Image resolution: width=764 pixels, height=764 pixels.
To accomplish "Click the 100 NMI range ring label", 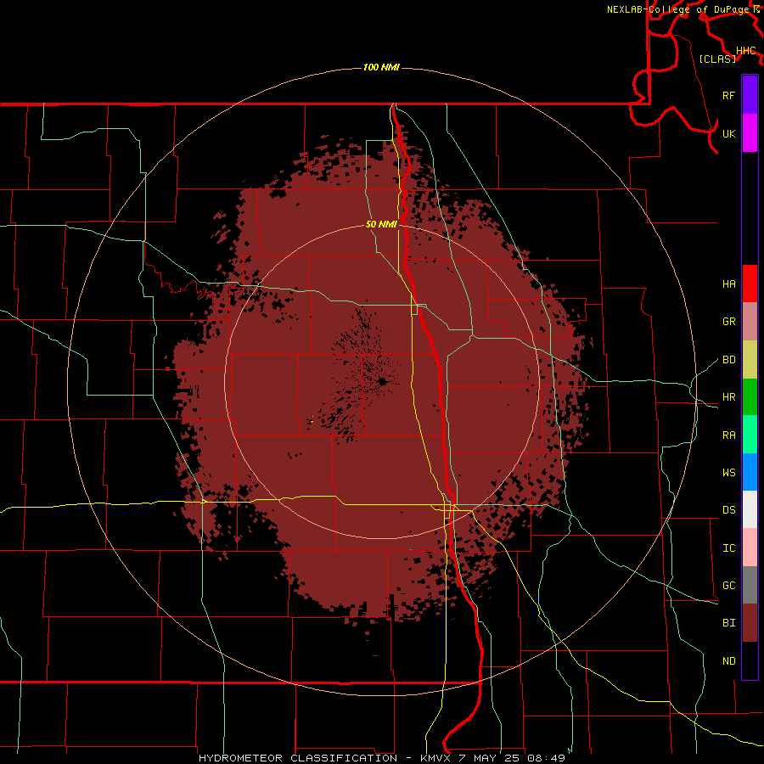I will (381, 67).
